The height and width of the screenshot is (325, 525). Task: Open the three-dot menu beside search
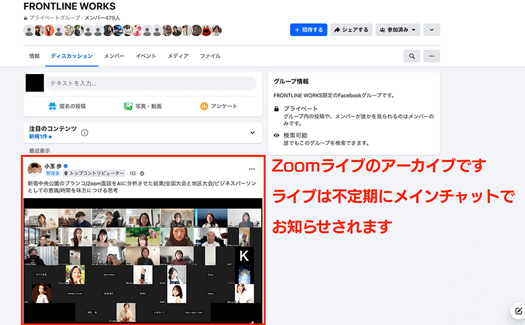pyautogui.click(x=432, y=56)
